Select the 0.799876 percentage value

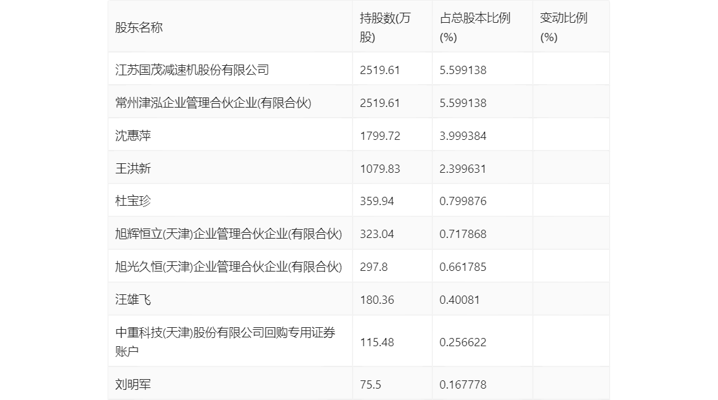462,201
